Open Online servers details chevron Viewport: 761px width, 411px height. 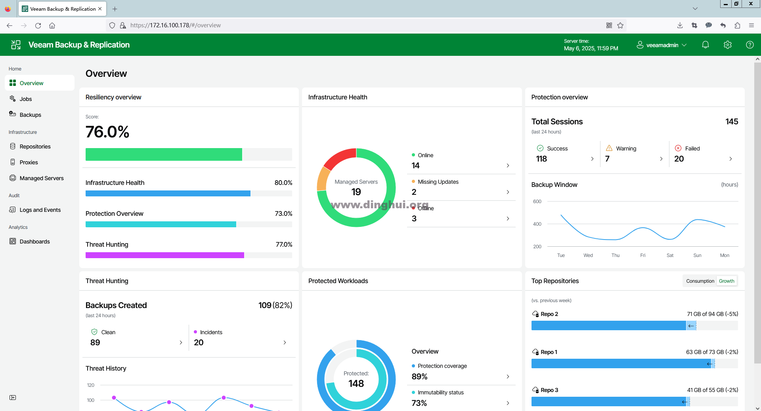508,166
